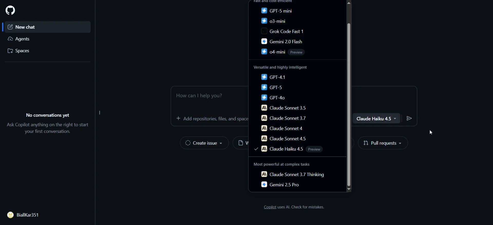Choose Claude Sonnet 3.7 Thinking
Viewport: 493px width, 225px height.
coord(297,174)
